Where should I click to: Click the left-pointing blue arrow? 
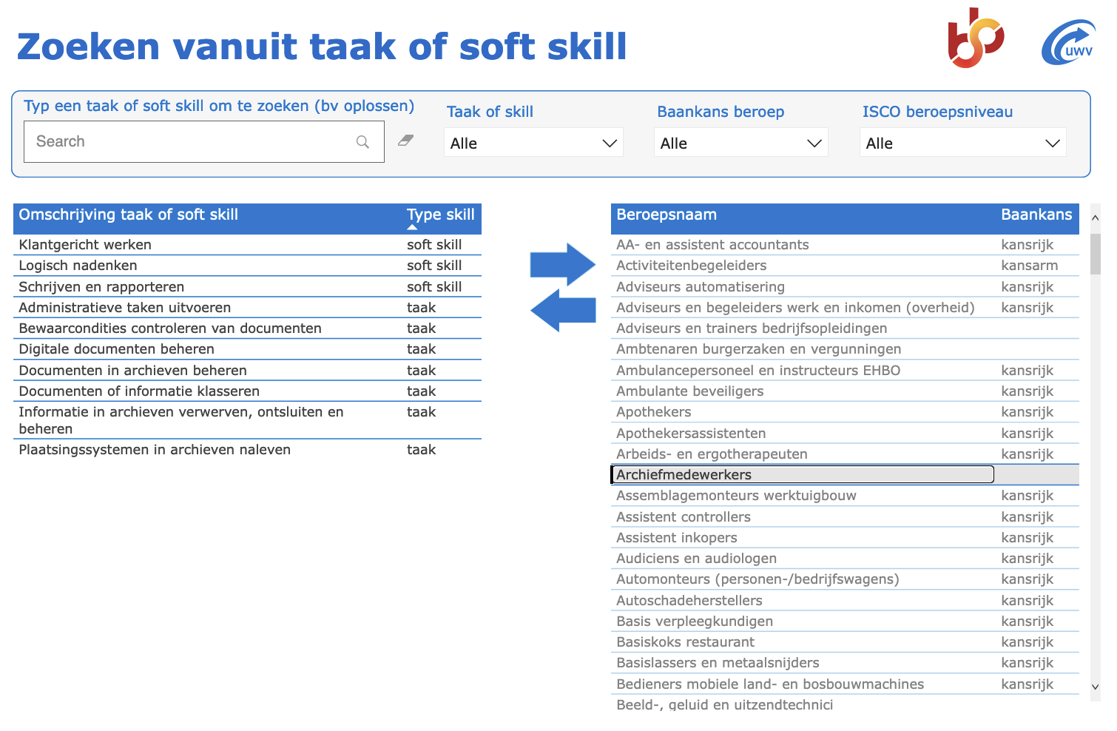pos(563,310)
